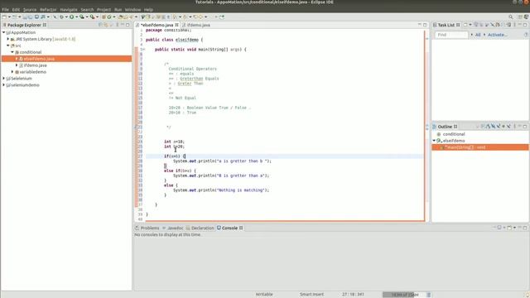Click the heap status memory bar
The width and height of the screenshot is (530, 298).
click(x=403, y=295)
